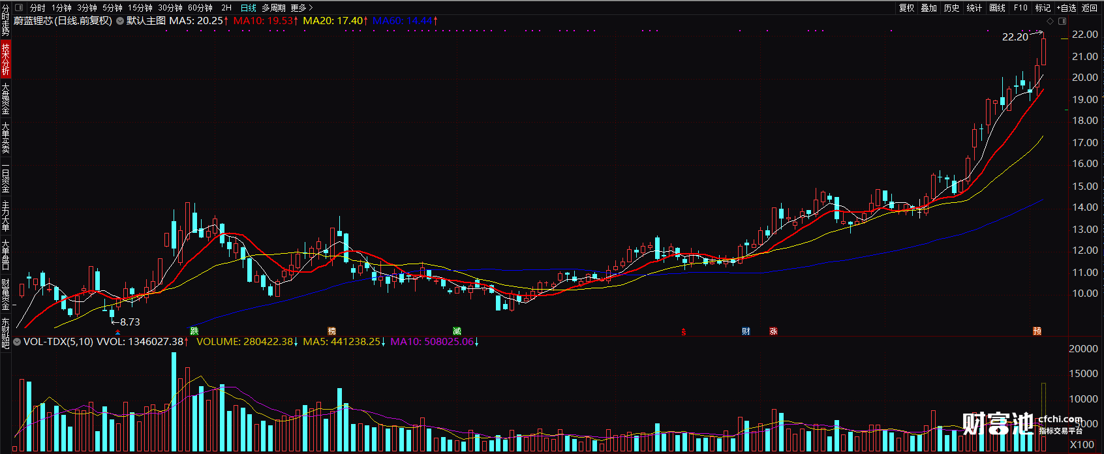Click the 默认主图 label
The height and width of the screenshot is (454, 1104).
click(x=146, y=21)
